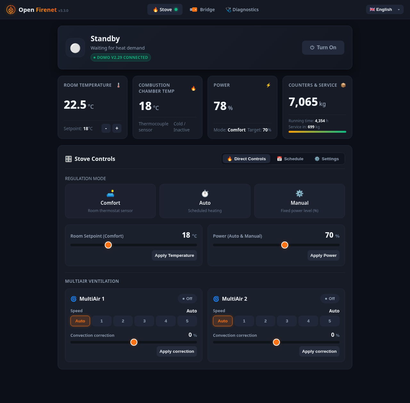
Task: Decrease room setpoint with minus button
Action: coord(106,128)
